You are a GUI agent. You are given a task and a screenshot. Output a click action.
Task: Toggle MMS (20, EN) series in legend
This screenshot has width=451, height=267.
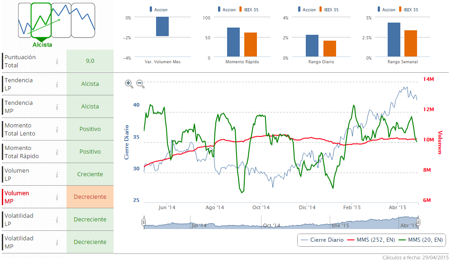420,240
